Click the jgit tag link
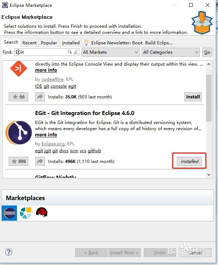218x265 pixels. pyautogui.click(x=48, y=151)
